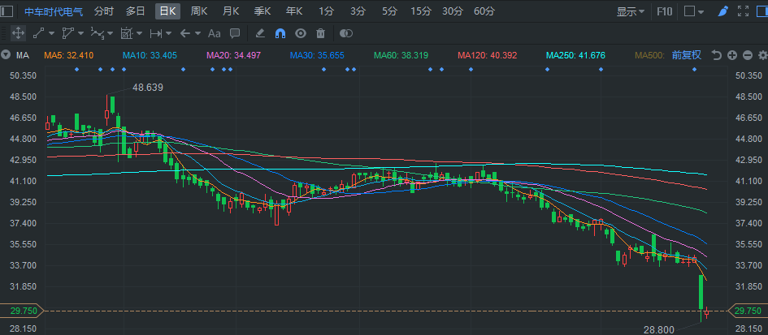Switch to the 30分 minute chart
Viewport: 768px width, 335px height.
[453, 11]
